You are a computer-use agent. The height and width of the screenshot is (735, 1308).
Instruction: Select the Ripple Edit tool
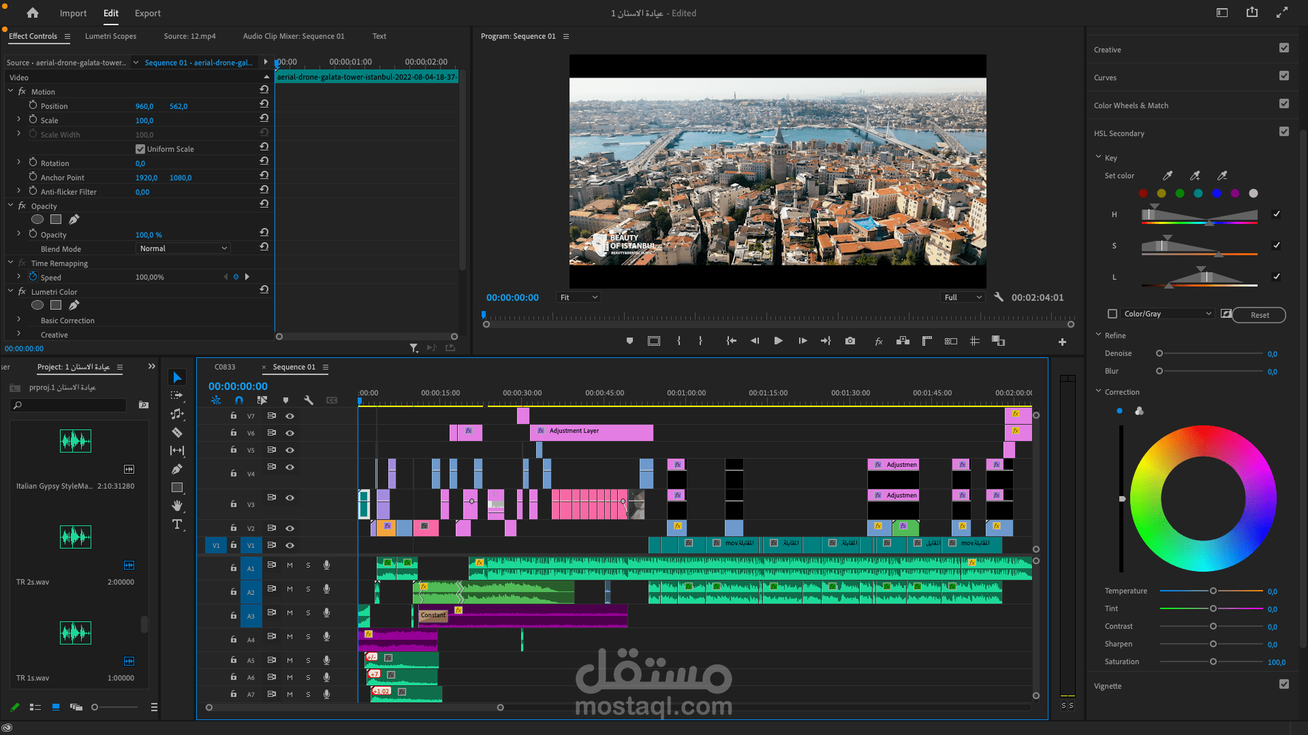click(x=177, y=414)
